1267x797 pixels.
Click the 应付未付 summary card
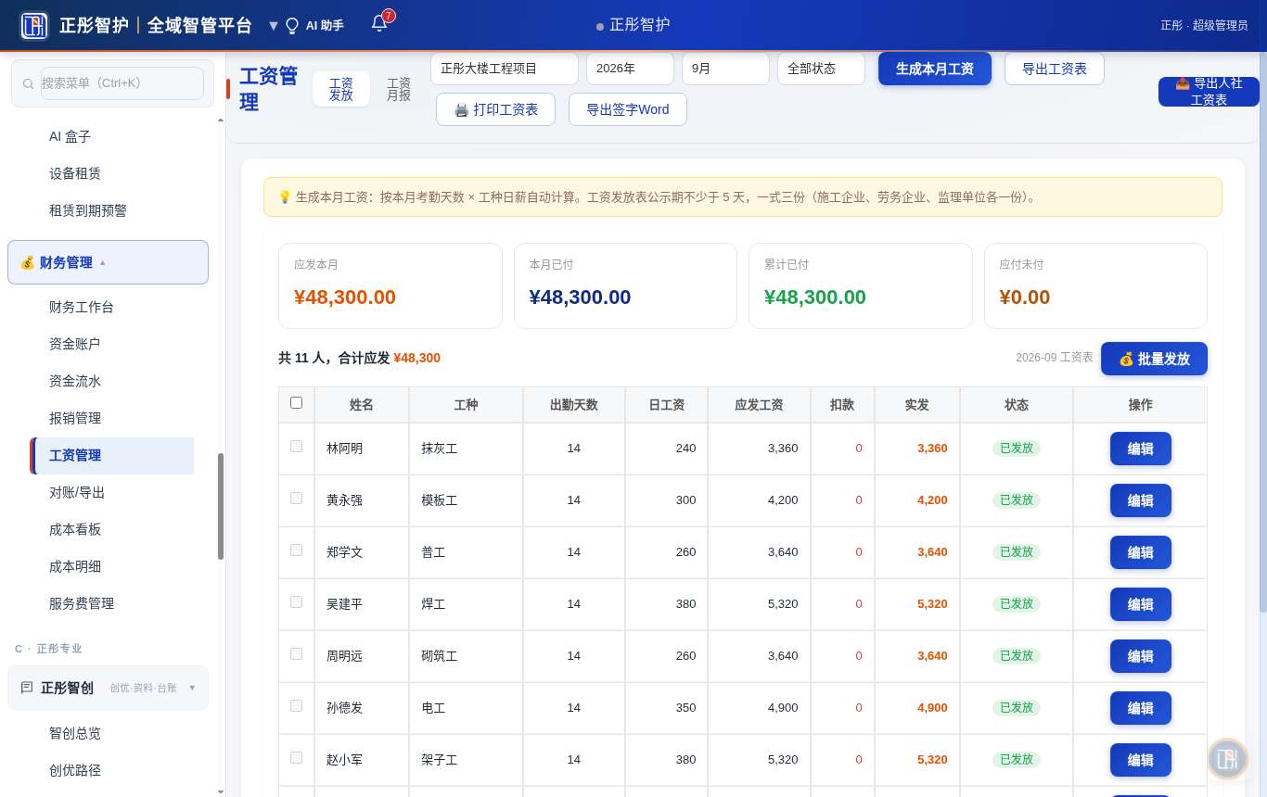tap(1096, 285)
